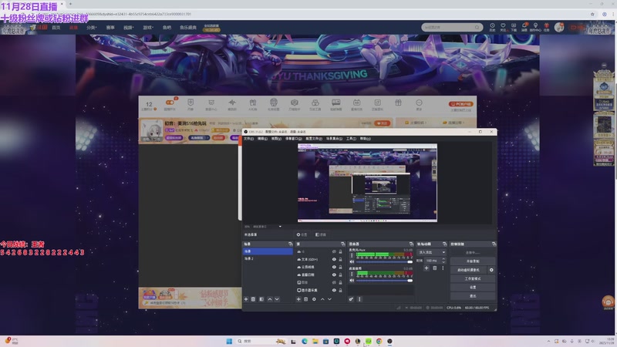Viewport: 617px width, 347px height.
Task: Pop out the scenes dock panel
Action: [x=291, y=244]
